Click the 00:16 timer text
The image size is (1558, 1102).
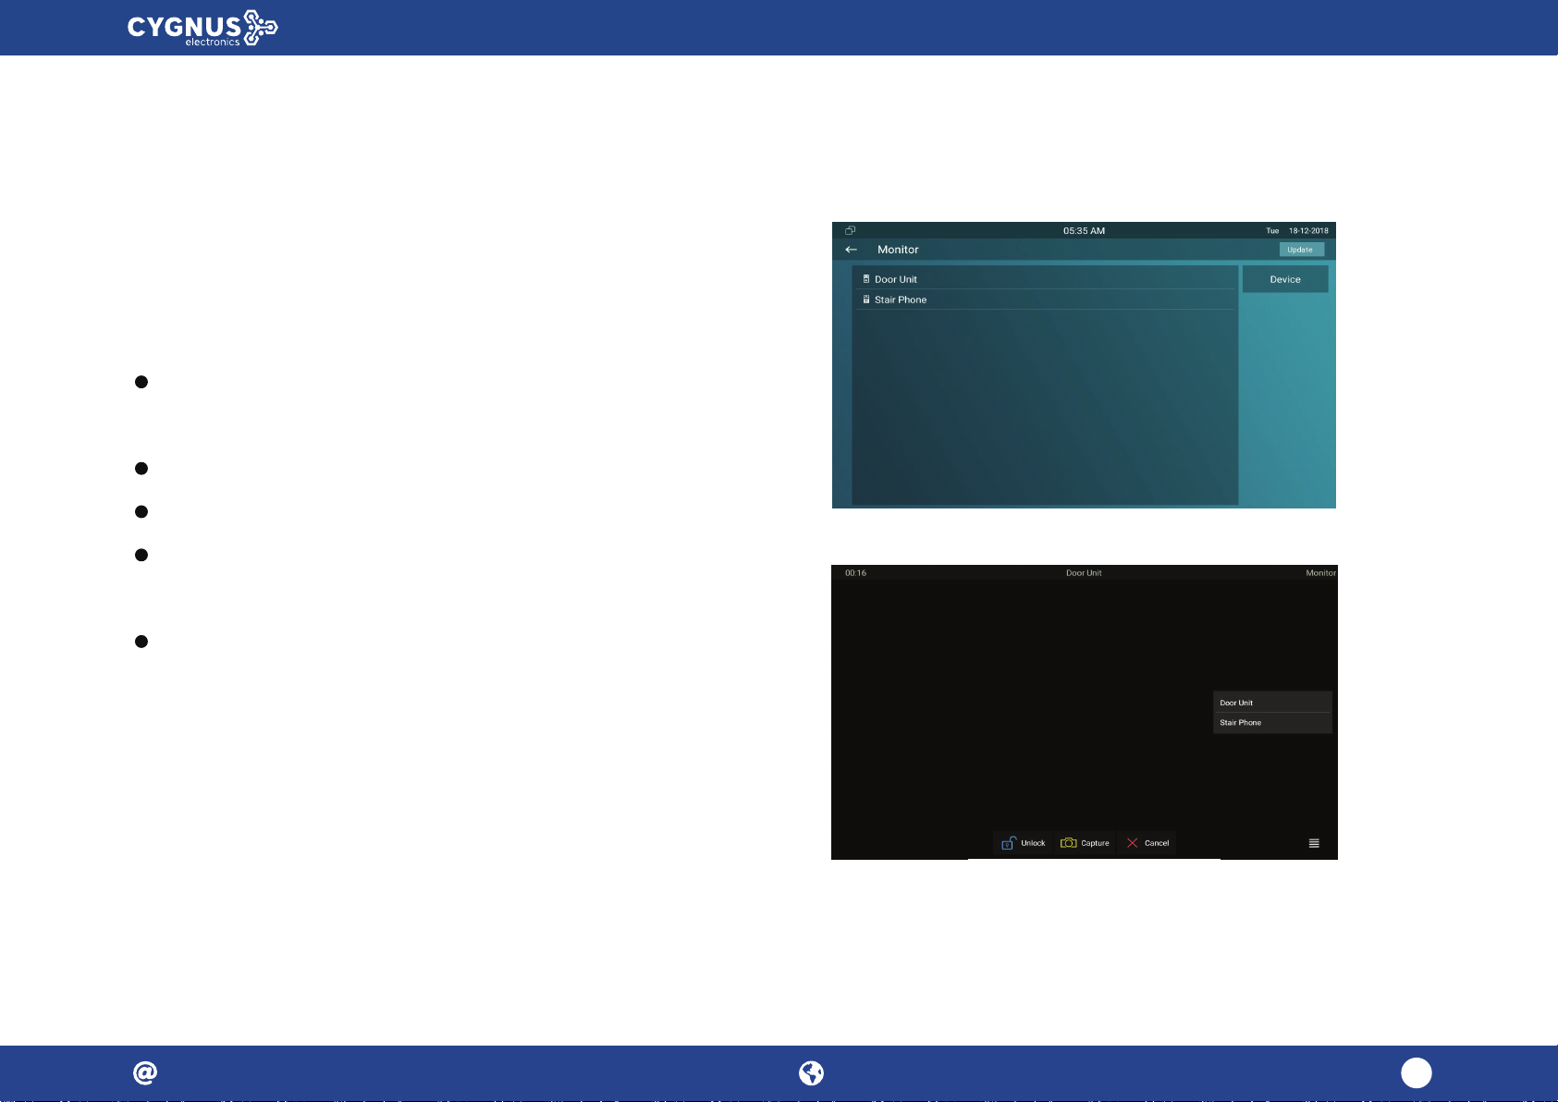tap(855, 573)
